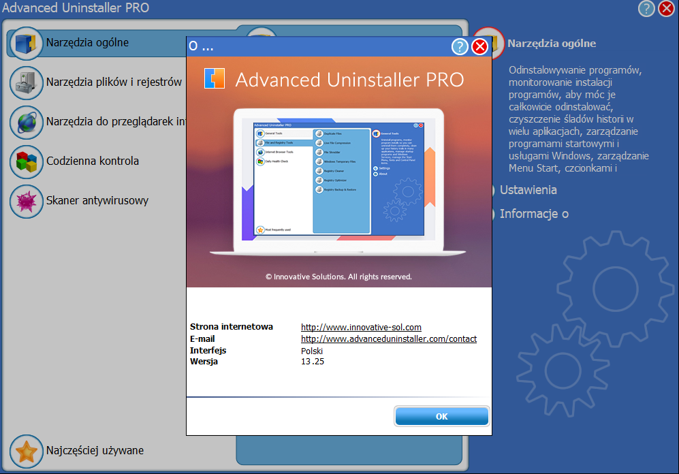679x474 pixels.
Task: Click the E-mail label in dialog
Action: click(202, 339)
